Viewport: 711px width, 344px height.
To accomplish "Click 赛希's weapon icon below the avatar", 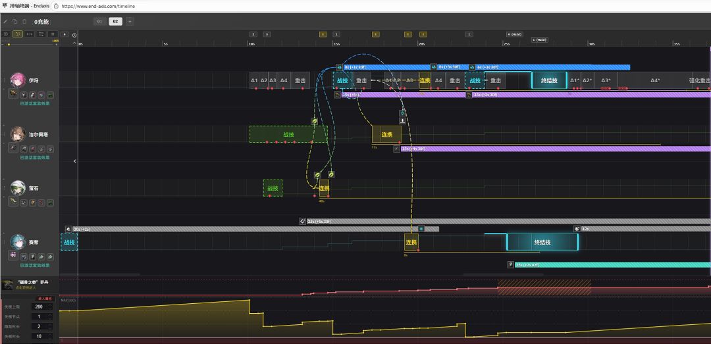I will [x=13, y=255].
